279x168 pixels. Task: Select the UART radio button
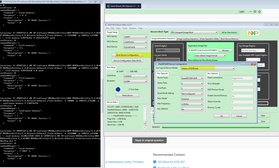tap(117, 71)
